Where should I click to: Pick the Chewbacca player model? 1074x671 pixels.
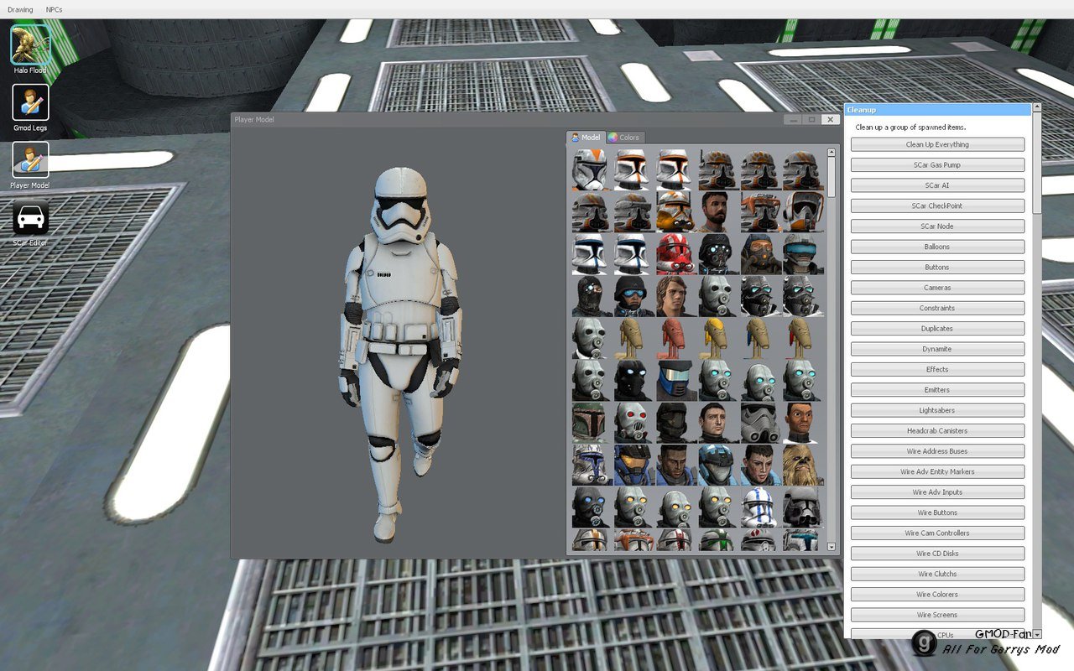[x=803, y=465]
